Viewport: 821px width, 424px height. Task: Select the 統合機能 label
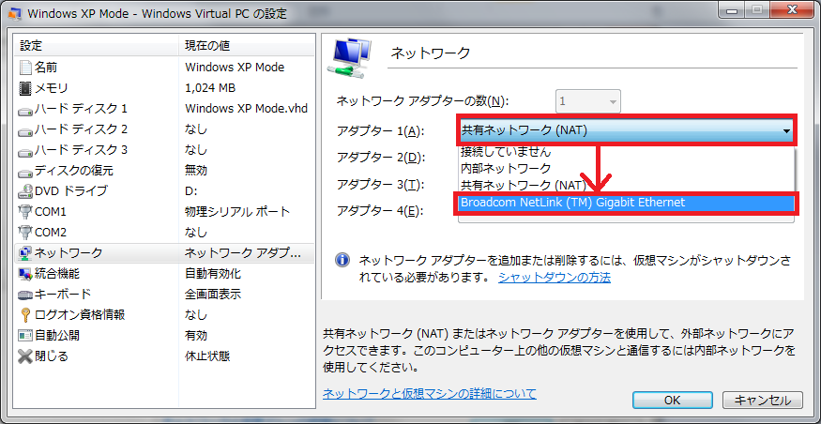(x=57, y=273)
